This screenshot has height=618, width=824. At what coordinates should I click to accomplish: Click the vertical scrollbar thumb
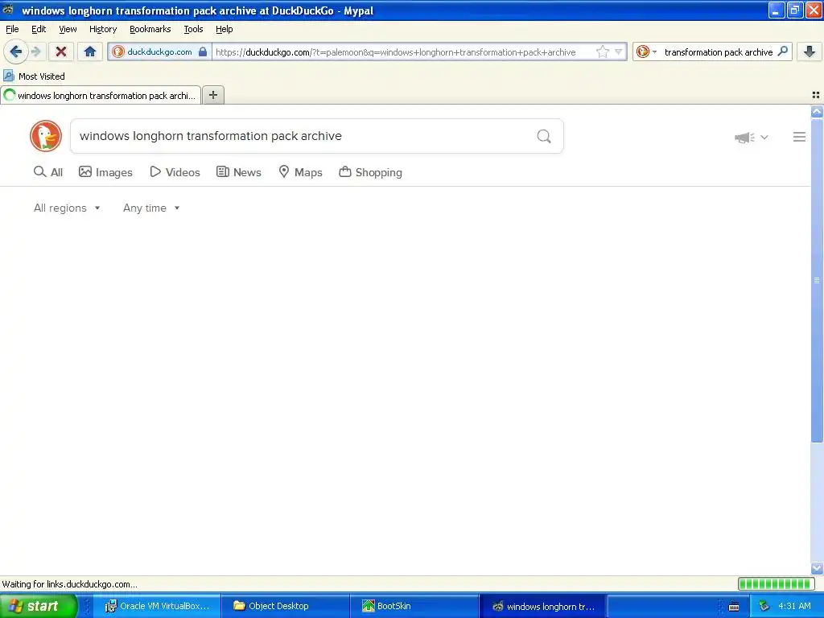817,280
